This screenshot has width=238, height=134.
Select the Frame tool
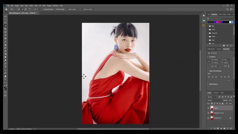tap(5, 32)
